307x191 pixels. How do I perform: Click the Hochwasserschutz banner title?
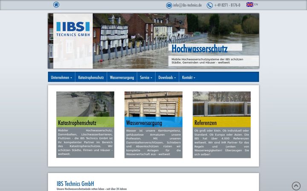coord(200,49)
